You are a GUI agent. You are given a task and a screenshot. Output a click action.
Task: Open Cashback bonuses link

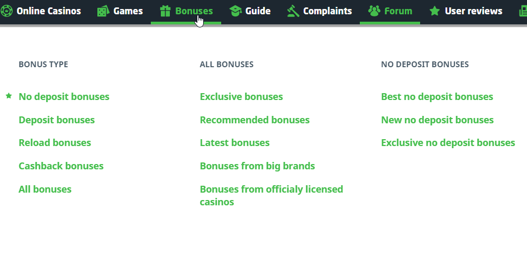tap(61, 166)
